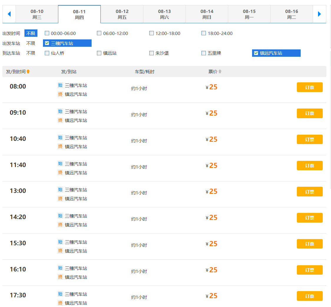This screenshot has height=307, width=331.
Task: Switch to the 08-12 周五 date tab
Action: (x=122, y=14)
